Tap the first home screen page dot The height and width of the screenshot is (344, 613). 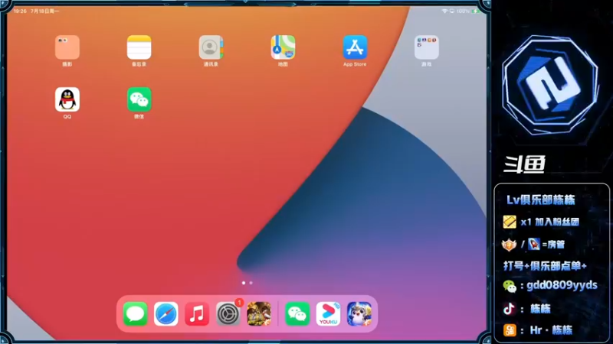pyautogui.click(x=244, y=283)
